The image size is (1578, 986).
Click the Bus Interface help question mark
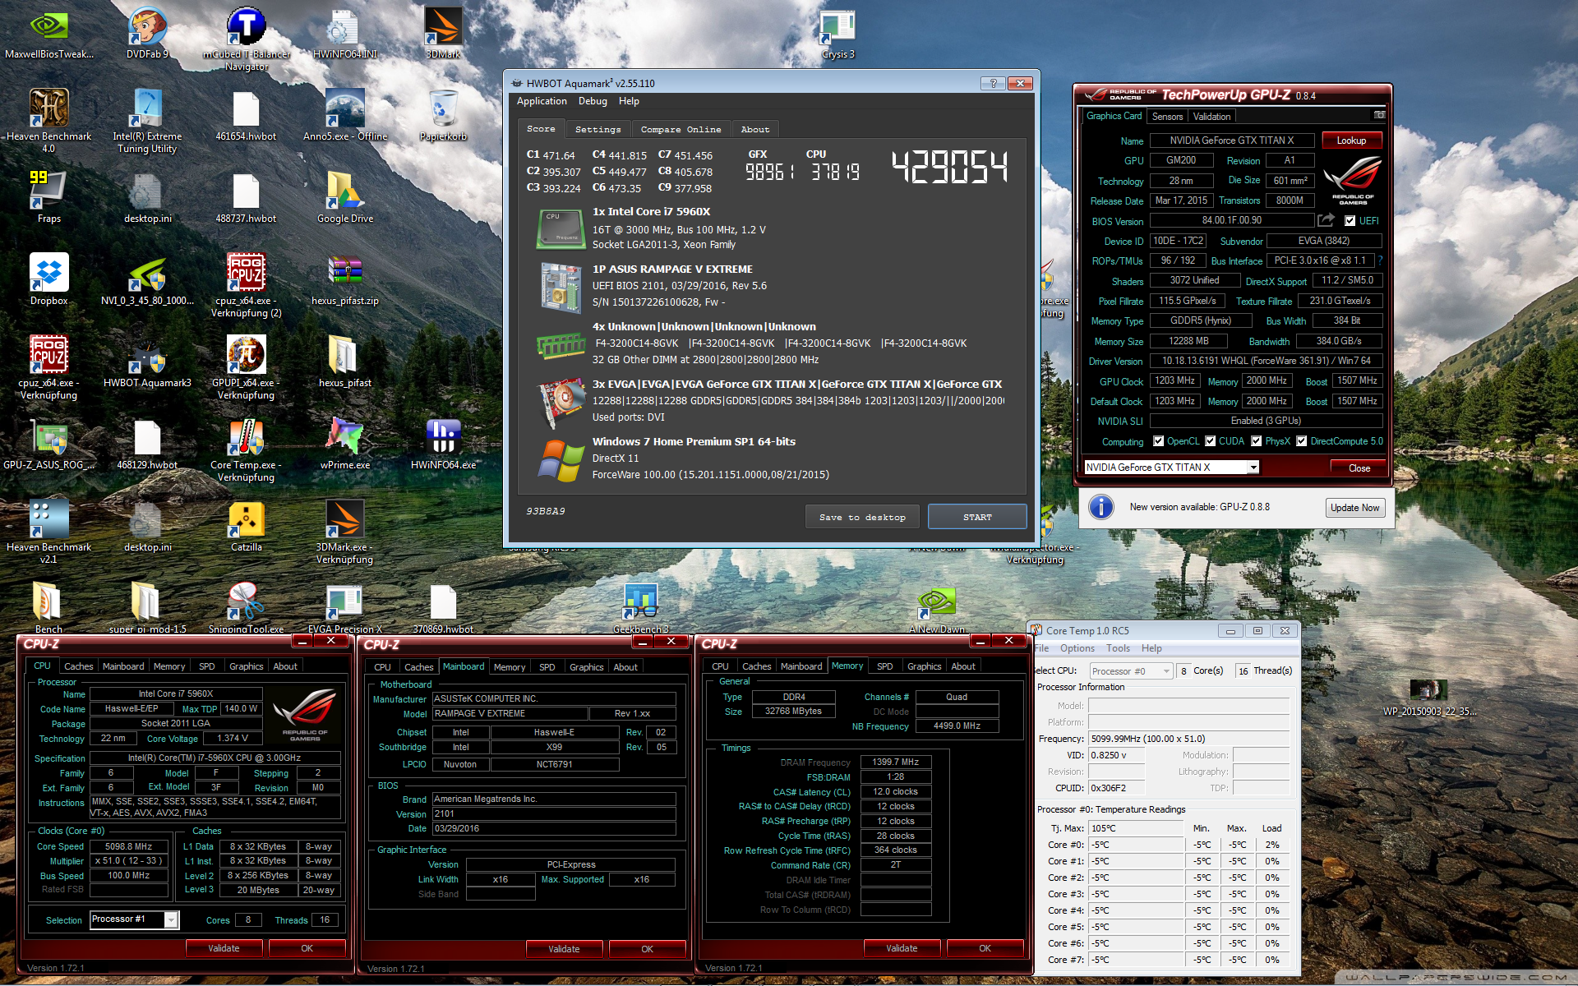point(1380,260)
